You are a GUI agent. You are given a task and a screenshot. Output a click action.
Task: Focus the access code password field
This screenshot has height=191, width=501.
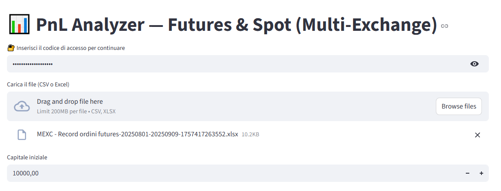(234, 64)
